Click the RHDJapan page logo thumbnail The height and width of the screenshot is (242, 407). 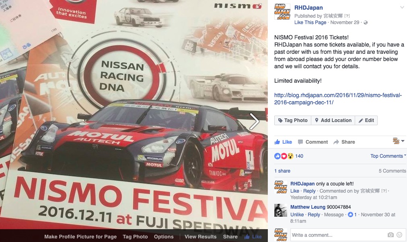pyautogui.click(x=282, y=12)
